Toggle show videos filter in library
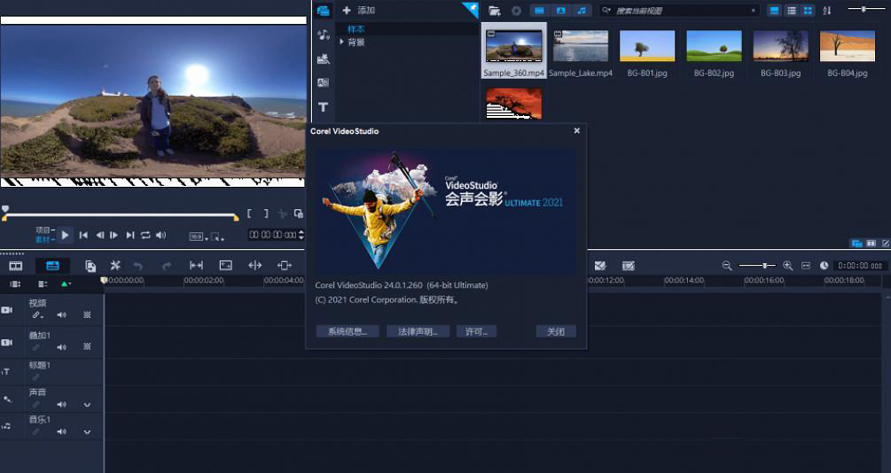The width and height of the screenshot is (891, 473). pyautogui.click(x=539, y=11)
